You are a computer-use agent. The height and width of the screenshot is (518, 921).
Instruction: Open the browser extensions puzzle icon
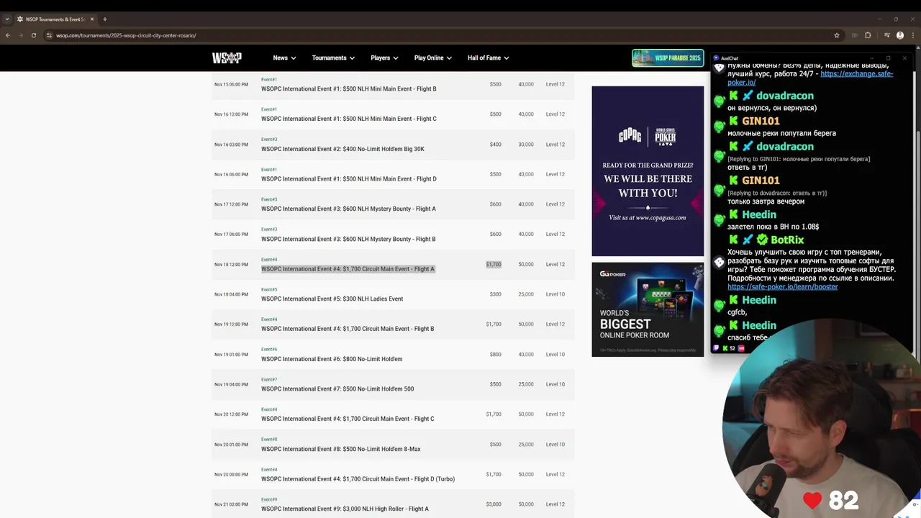coord(868,35)
